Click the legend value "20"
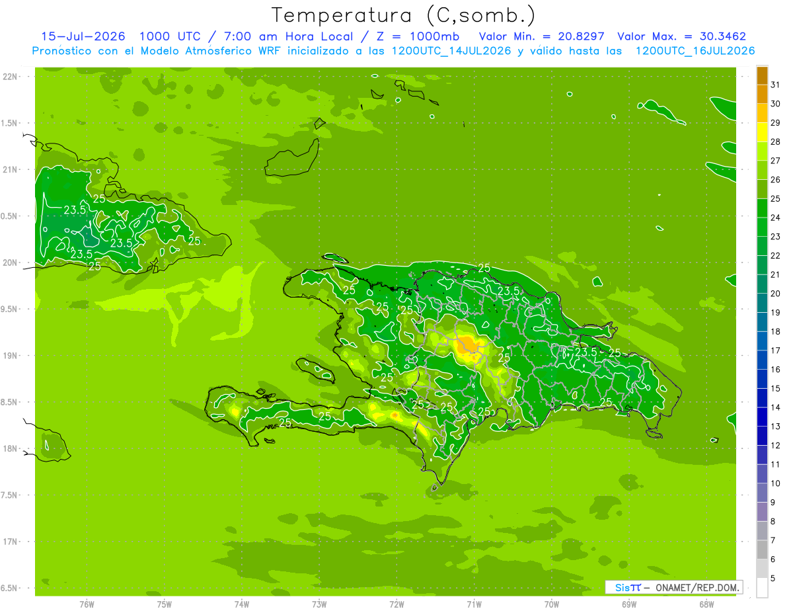The width and height of the screenshot is (793, 613). (x=775, y=294)
